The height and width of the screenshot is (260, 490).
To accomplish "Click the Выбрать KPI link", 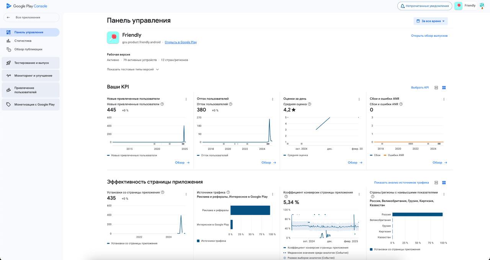I will pyautogui.click(x=420, y=87).
